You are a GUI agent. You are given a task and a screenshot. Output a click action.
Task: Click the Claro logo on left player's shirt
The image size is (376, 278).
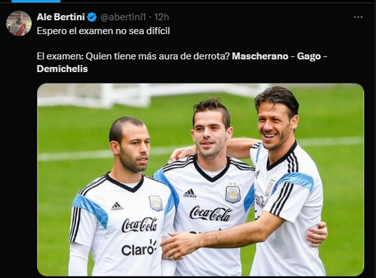[139, 248]
